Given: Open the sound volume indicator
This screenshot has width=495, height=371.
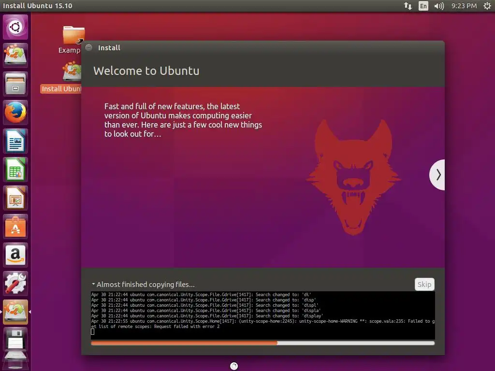Looking at the screenshot, I should click(439, 6).
